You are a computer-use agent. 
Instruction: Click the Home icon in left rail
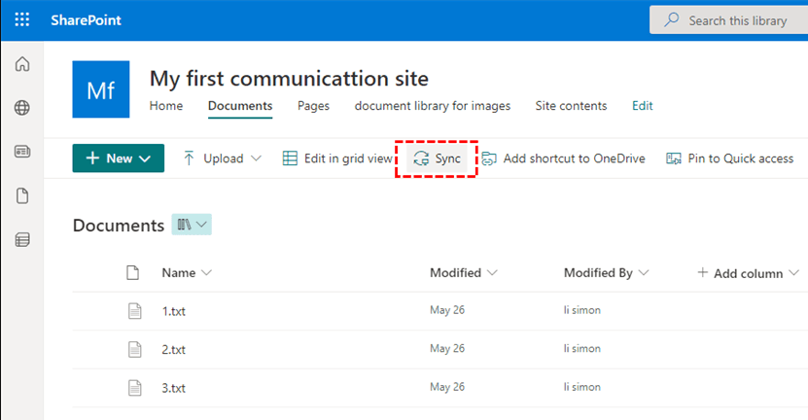coord(21,65)
